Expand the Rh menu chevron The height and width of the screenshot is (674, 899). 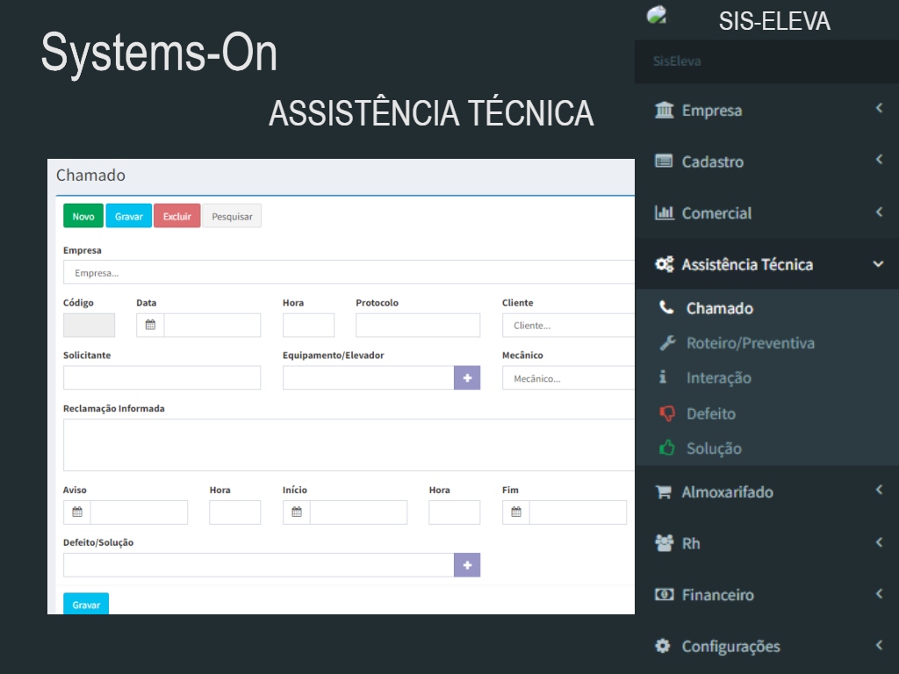pos(879,541)
